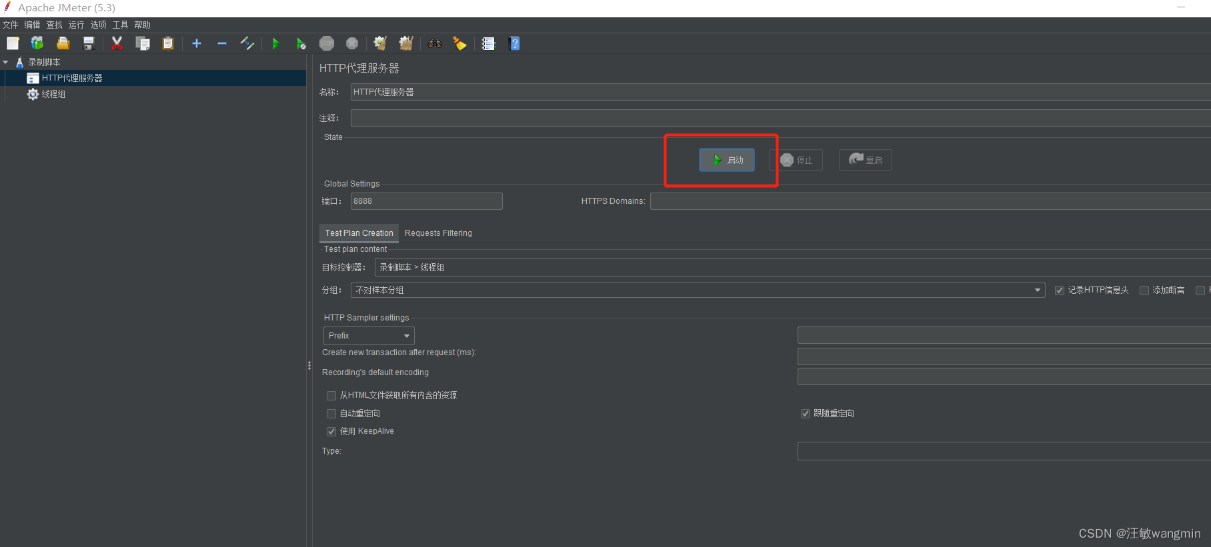The width and height of the screenshot is (1211, 547).
Task: Click the Open file folder icon
Action: coord(63,43)
